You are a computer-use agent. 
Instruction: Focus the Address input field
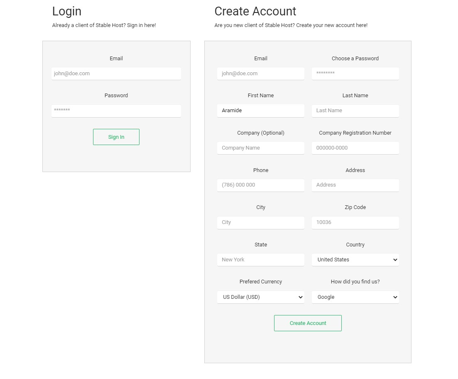355,185
